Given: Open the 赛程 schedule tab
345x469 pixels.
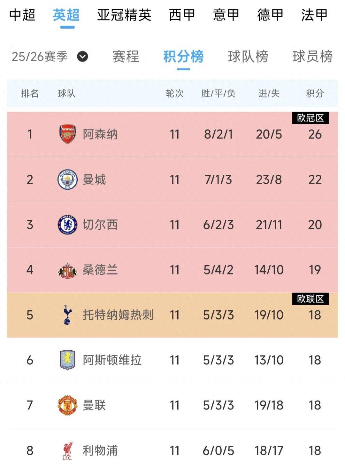Looking at the screenshot, I should pyautogui.click(x=126, y=57).
